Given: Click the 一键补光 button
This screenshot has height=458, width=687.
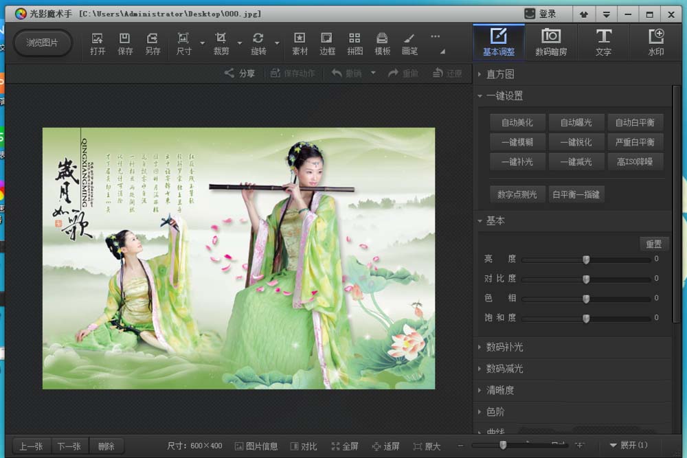Looking at the screenshot, I should [517, 162].
